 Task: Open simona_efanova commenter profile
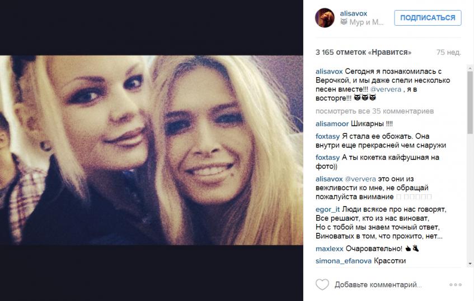(344, 261)
